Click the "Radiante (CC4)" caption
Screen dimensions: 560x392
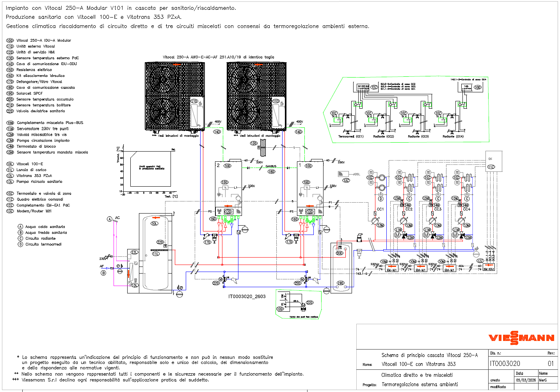pyautogui.click(x=453, y=136)
